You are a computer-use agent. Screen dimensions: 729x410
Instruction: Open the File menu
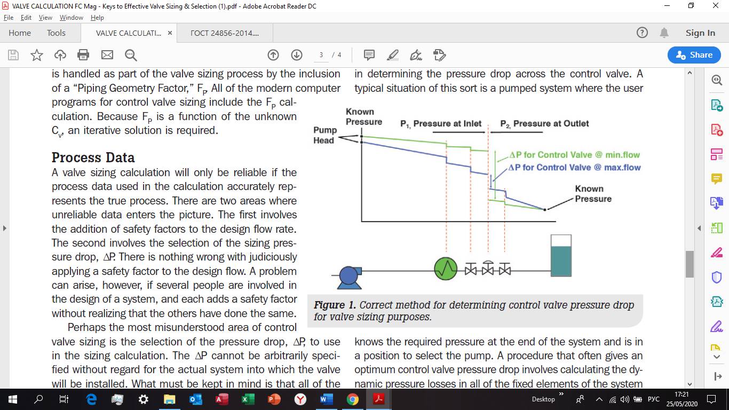coord(9,17)
